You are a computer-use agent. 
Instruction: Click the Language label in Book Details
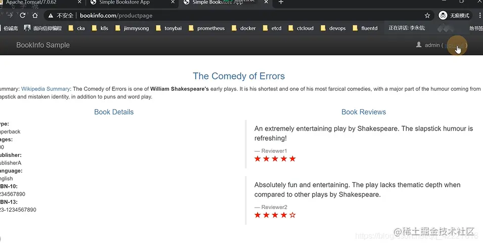pyautogui.click(x=11, y=171)
